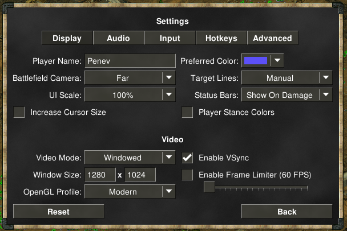Click the window width field 1280

[100, 175]
